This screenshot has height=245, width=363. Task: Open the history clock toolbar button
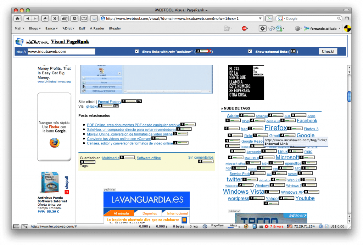click(x=74, y=18)
